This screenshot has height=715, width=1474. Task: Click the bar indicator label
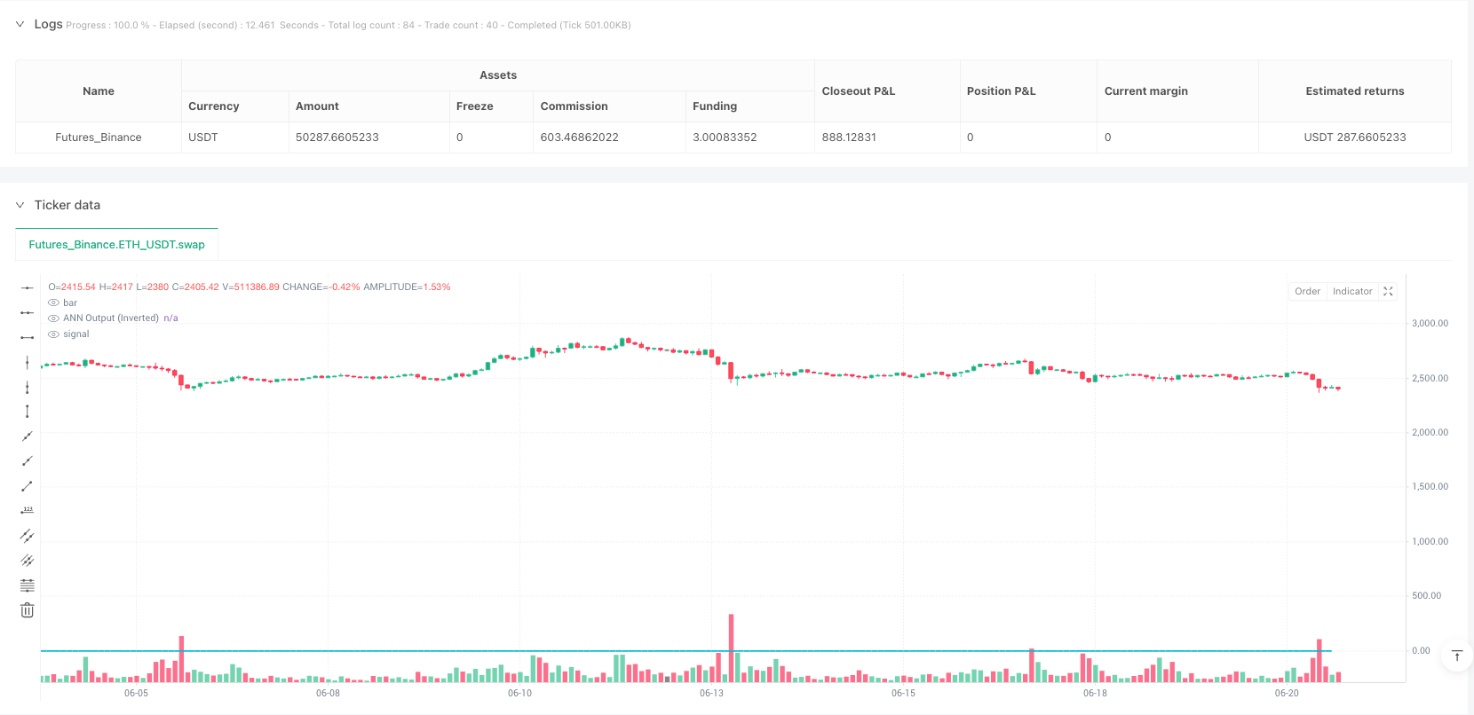pyautogui.click(x=70, y=302)
